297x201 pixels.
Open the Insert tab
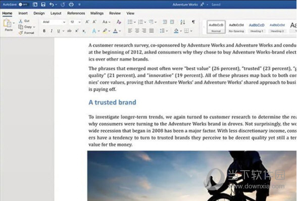click(23, 13)
